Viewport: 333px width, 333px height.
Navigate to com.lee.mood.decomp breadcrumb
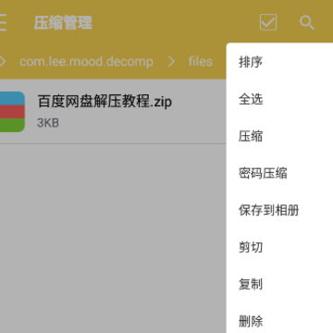click(x=86, y=61)
